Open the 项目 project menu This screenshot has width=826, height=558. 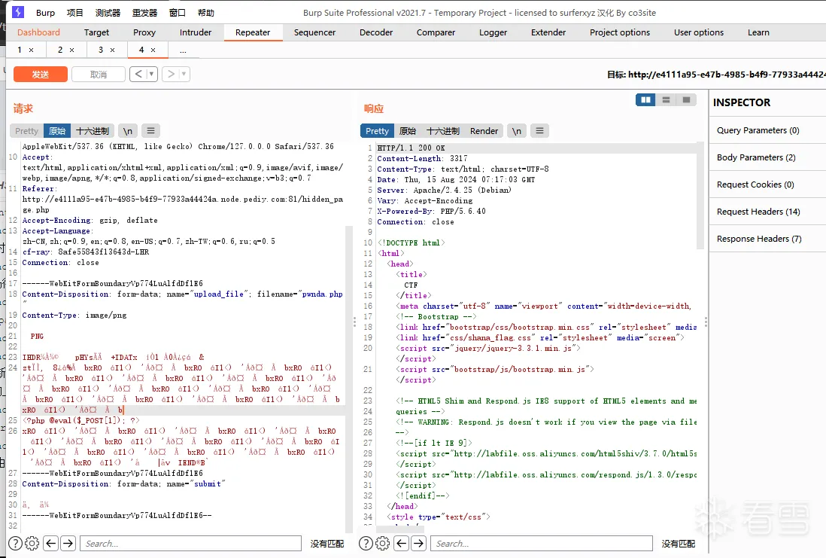[74, 13]
